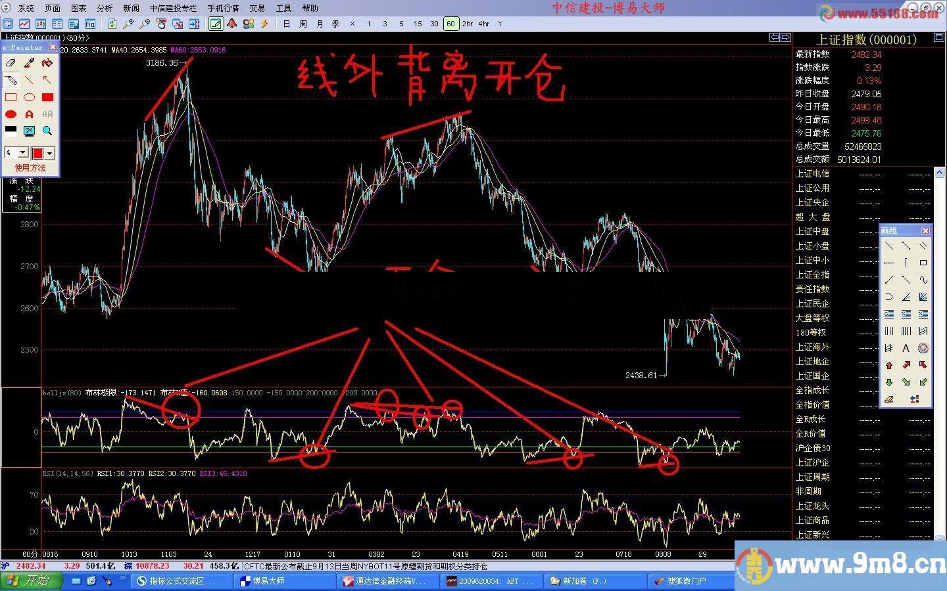
Task: Switch to weekly 周 period
Action: click(x=303, y=24)
